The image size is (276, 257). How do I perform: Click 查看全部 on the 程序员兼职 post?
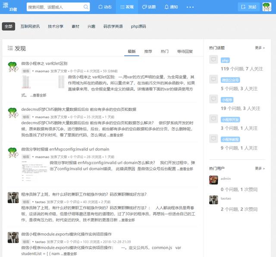pyautogui.click(x=128, y=220)
